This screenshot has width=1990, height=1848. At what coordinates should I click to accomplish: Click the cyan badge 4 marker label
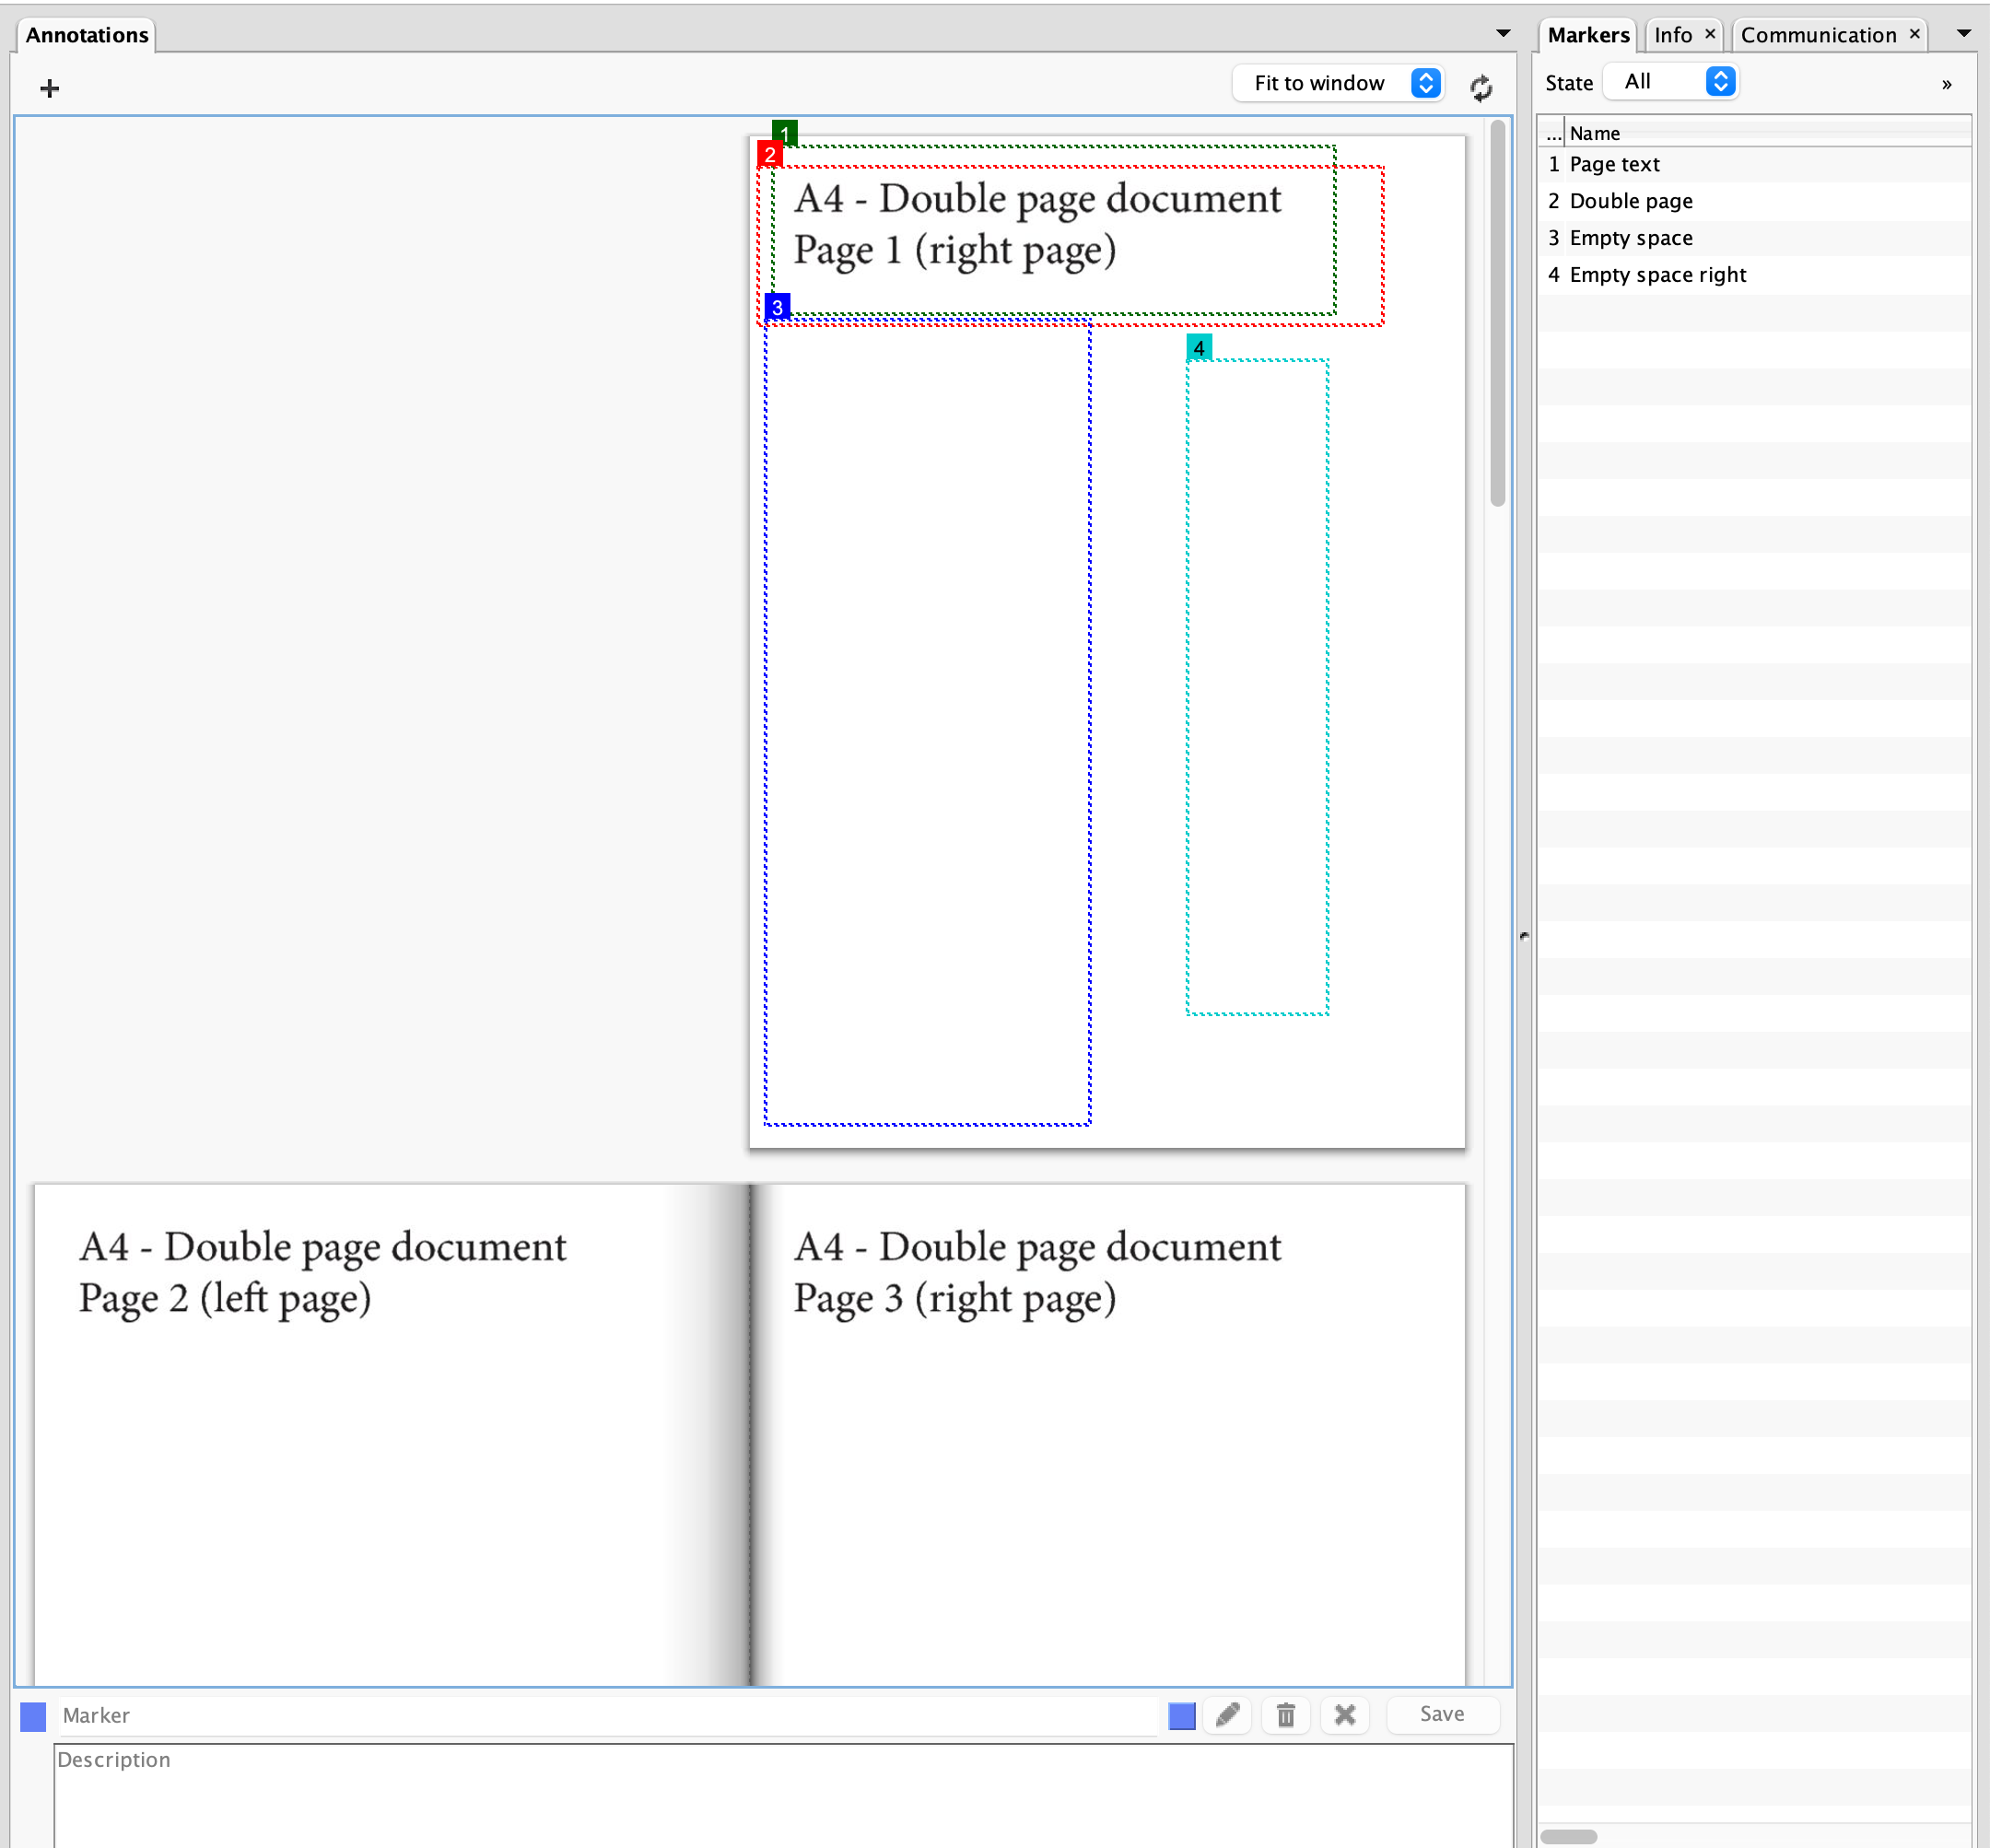coord(1198,348)
